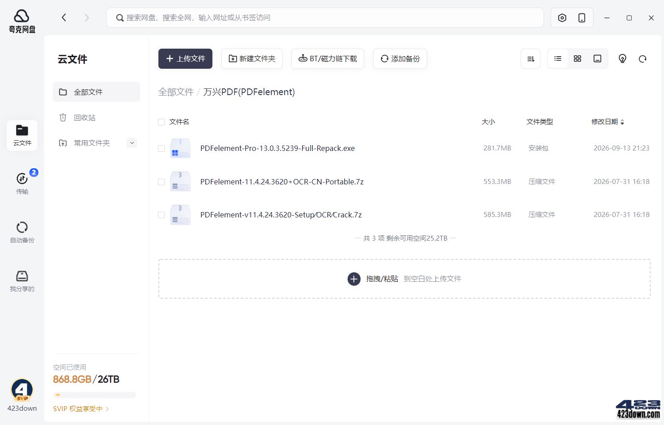
Task: Open PDFelement-v11.4.24.3620-Setup/OCR/Crack.7z file name
Action: [x=281, y=215]
